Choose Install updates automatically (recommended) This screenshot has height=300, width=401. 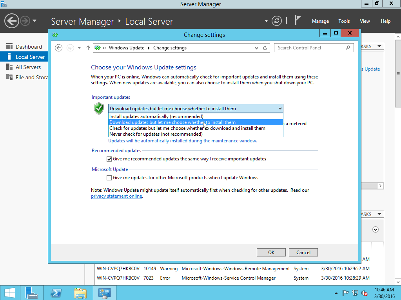click(x=196, y=116)
